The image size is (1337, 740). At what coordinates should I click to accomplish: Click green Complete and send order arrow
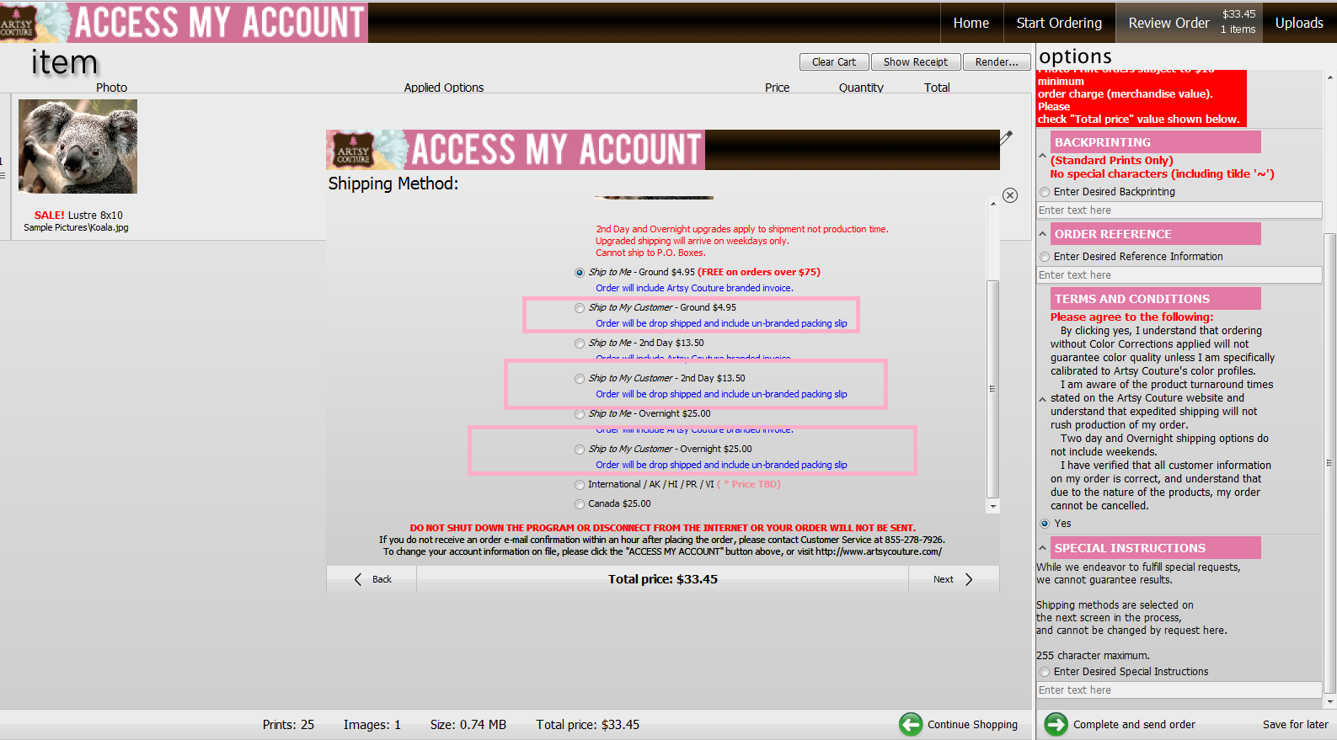1056,724
